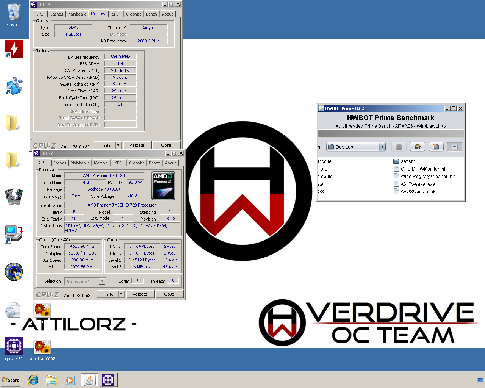Click the CAS# Latency 9.0 clocks value

120,70
